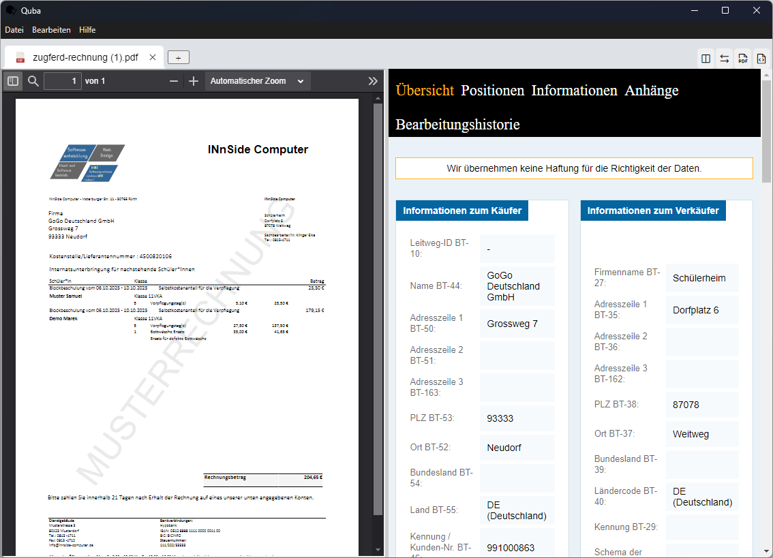
Task: Add a new tab with plus button
Action: (x=178, y=58)
